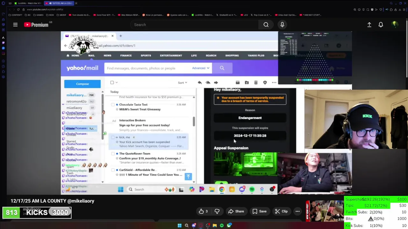Open the Yahoo NEWS nav tab

[107, 55]
